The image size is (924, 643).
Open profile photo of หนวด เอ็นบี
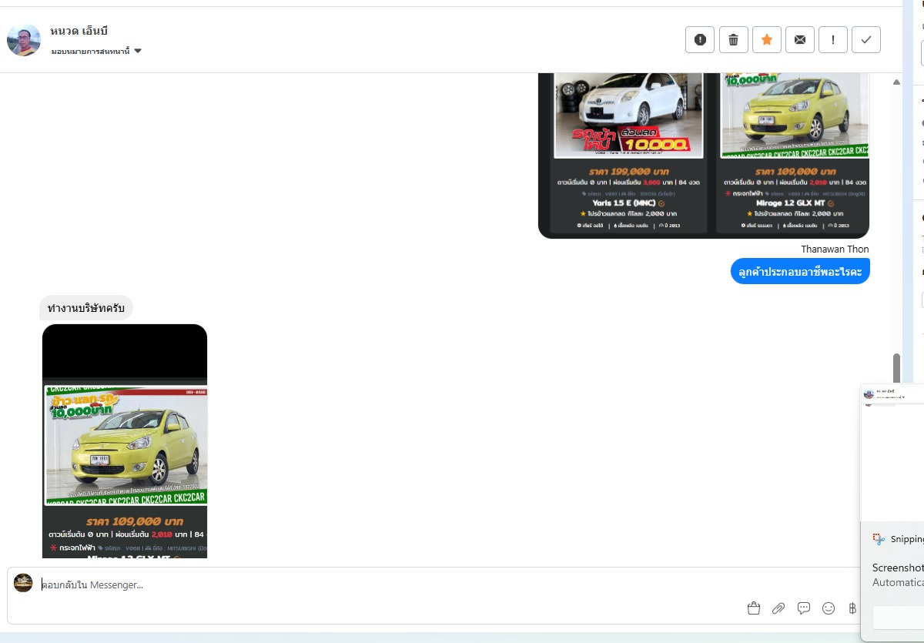[24, 39]
